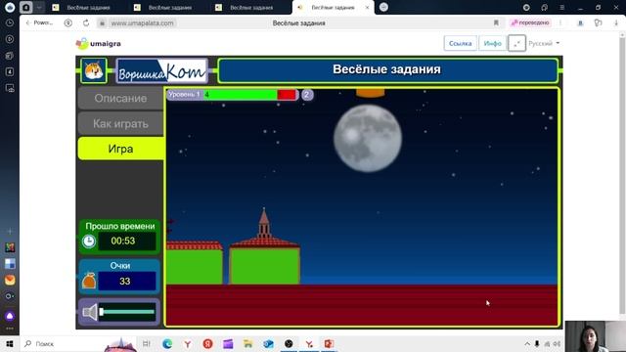Click the round badge showing number 2
This screenshot has width=626, height=352.
tap(306, 95)
